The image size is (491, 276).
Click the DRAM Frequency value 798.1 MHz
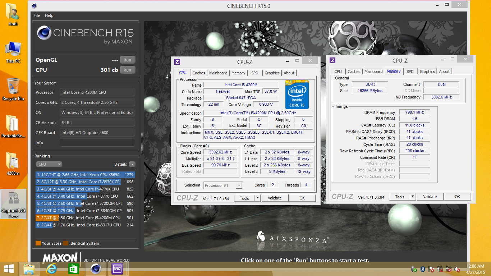click(414, 112)
